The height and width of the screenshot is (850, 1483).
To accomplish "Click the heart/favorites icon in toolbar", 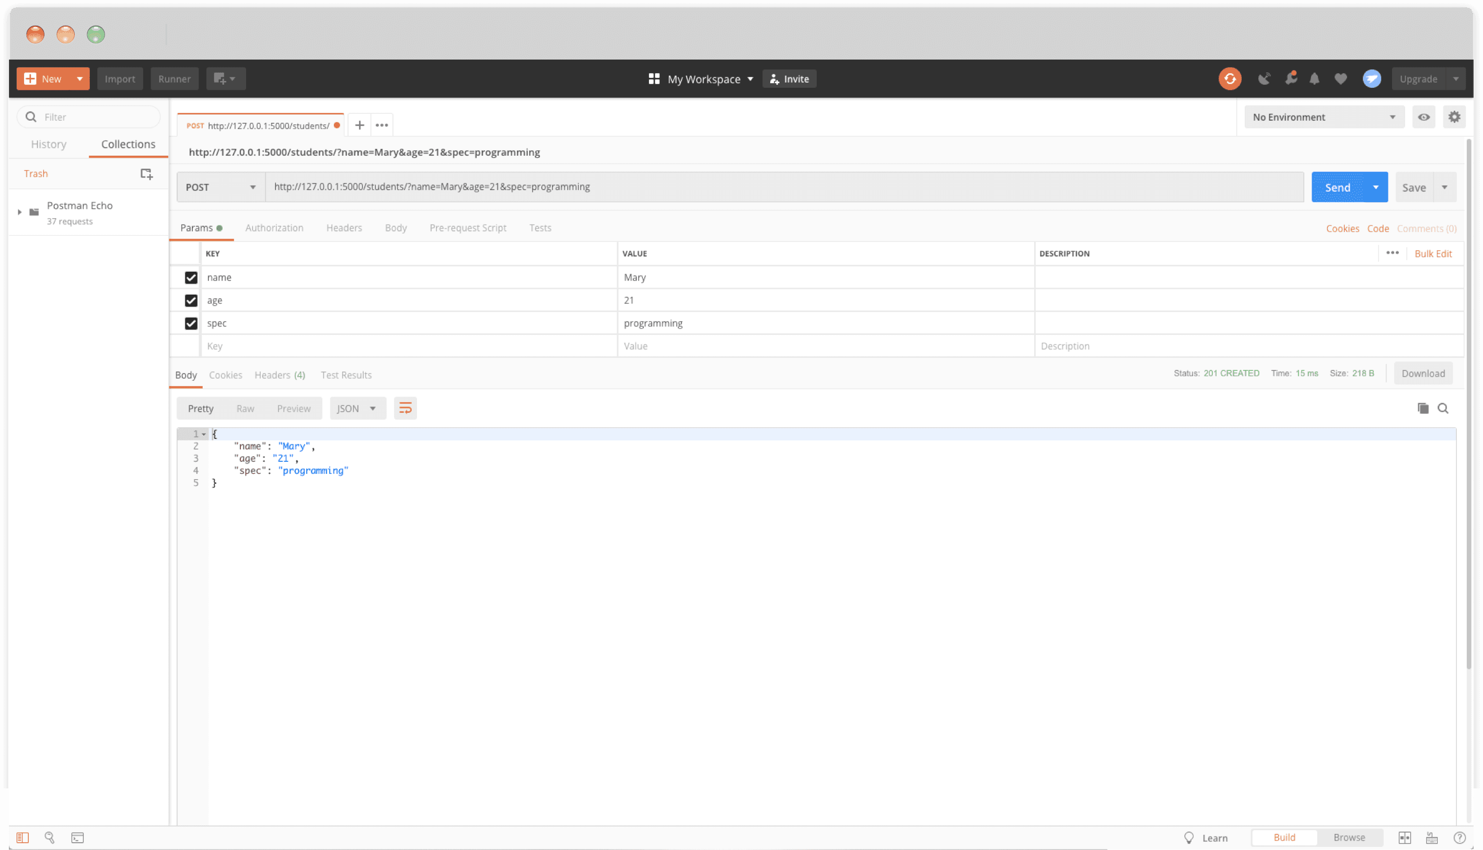I will [1341, 78].
